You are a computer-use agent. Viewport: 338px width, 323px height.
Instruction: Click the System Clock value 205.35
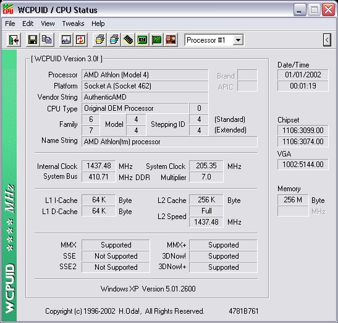(x=206, y=166)
